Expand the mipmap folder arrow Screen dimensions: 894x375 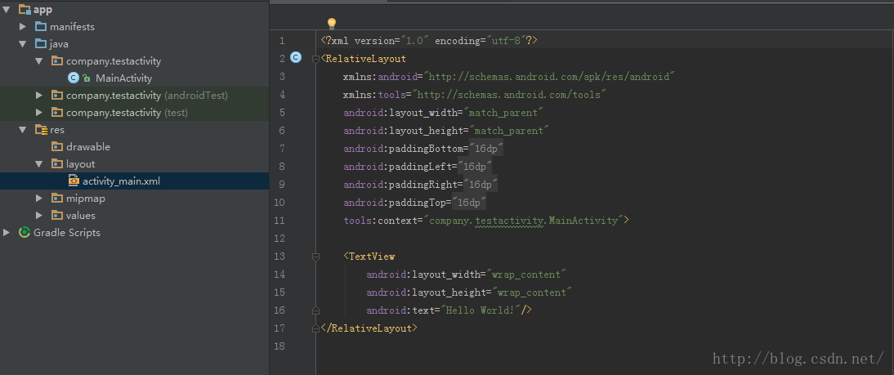[x=39, y=199]
